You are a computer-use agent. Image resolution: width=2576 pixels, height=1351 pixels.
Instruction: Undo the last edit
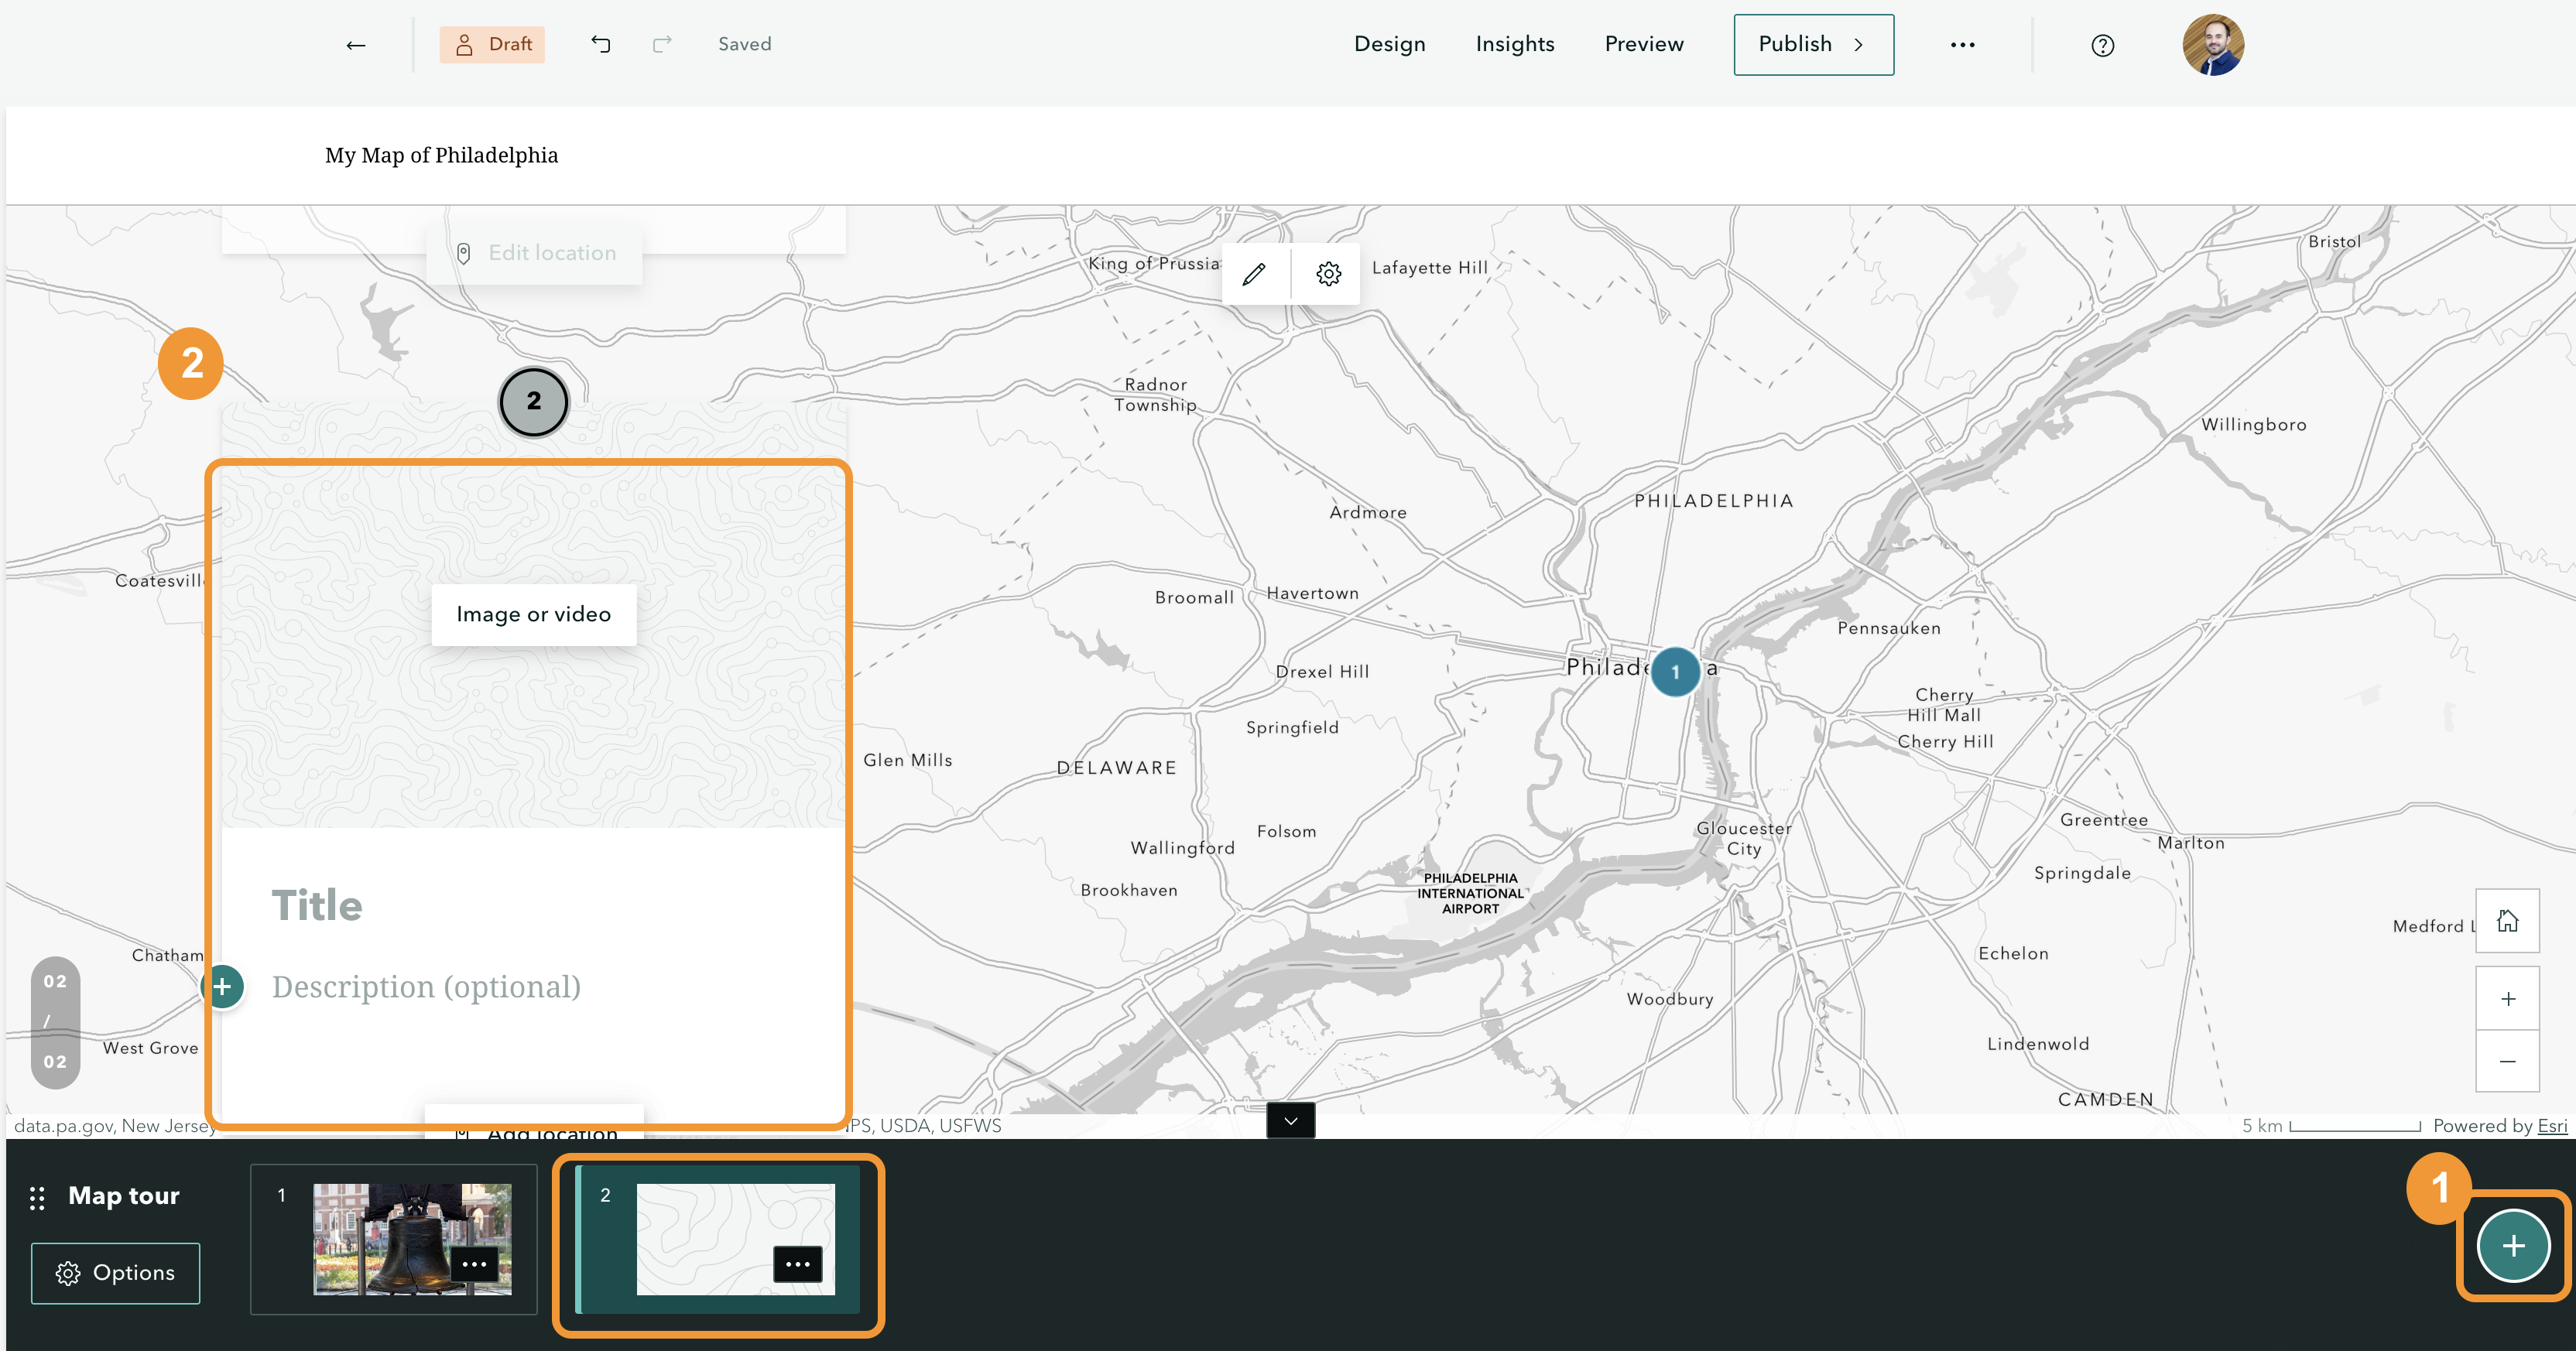coord(600,44)
